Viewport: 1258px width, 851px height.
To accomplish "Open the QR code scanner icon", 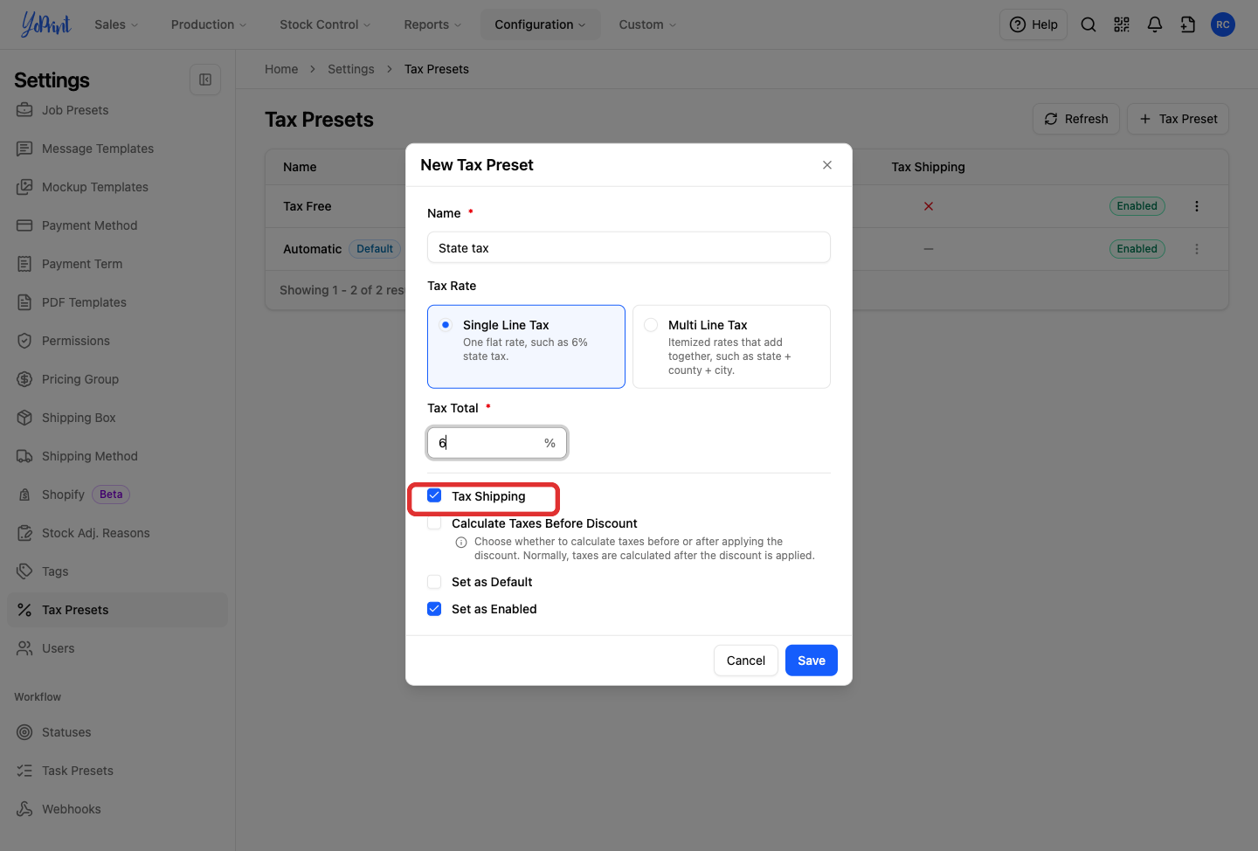I will click(1122, 24).
